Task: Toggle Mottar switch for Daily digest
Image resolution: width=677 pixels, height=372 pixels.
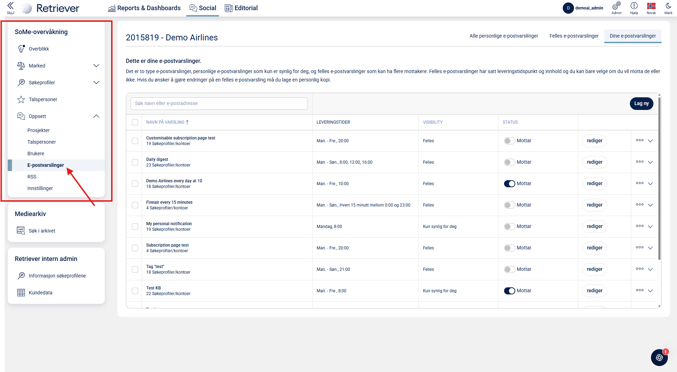Action: (509, 162)
